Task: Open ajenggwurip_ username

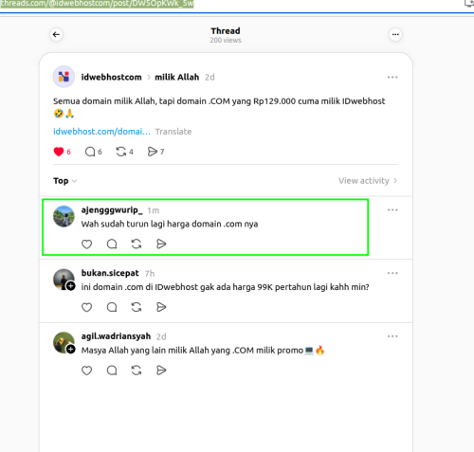Action: click(112, 210)
